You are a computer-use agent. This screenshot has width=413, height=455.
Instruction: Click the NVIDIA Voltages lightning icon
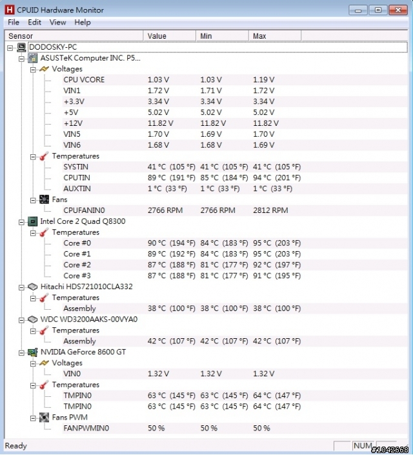click(44, 363)
